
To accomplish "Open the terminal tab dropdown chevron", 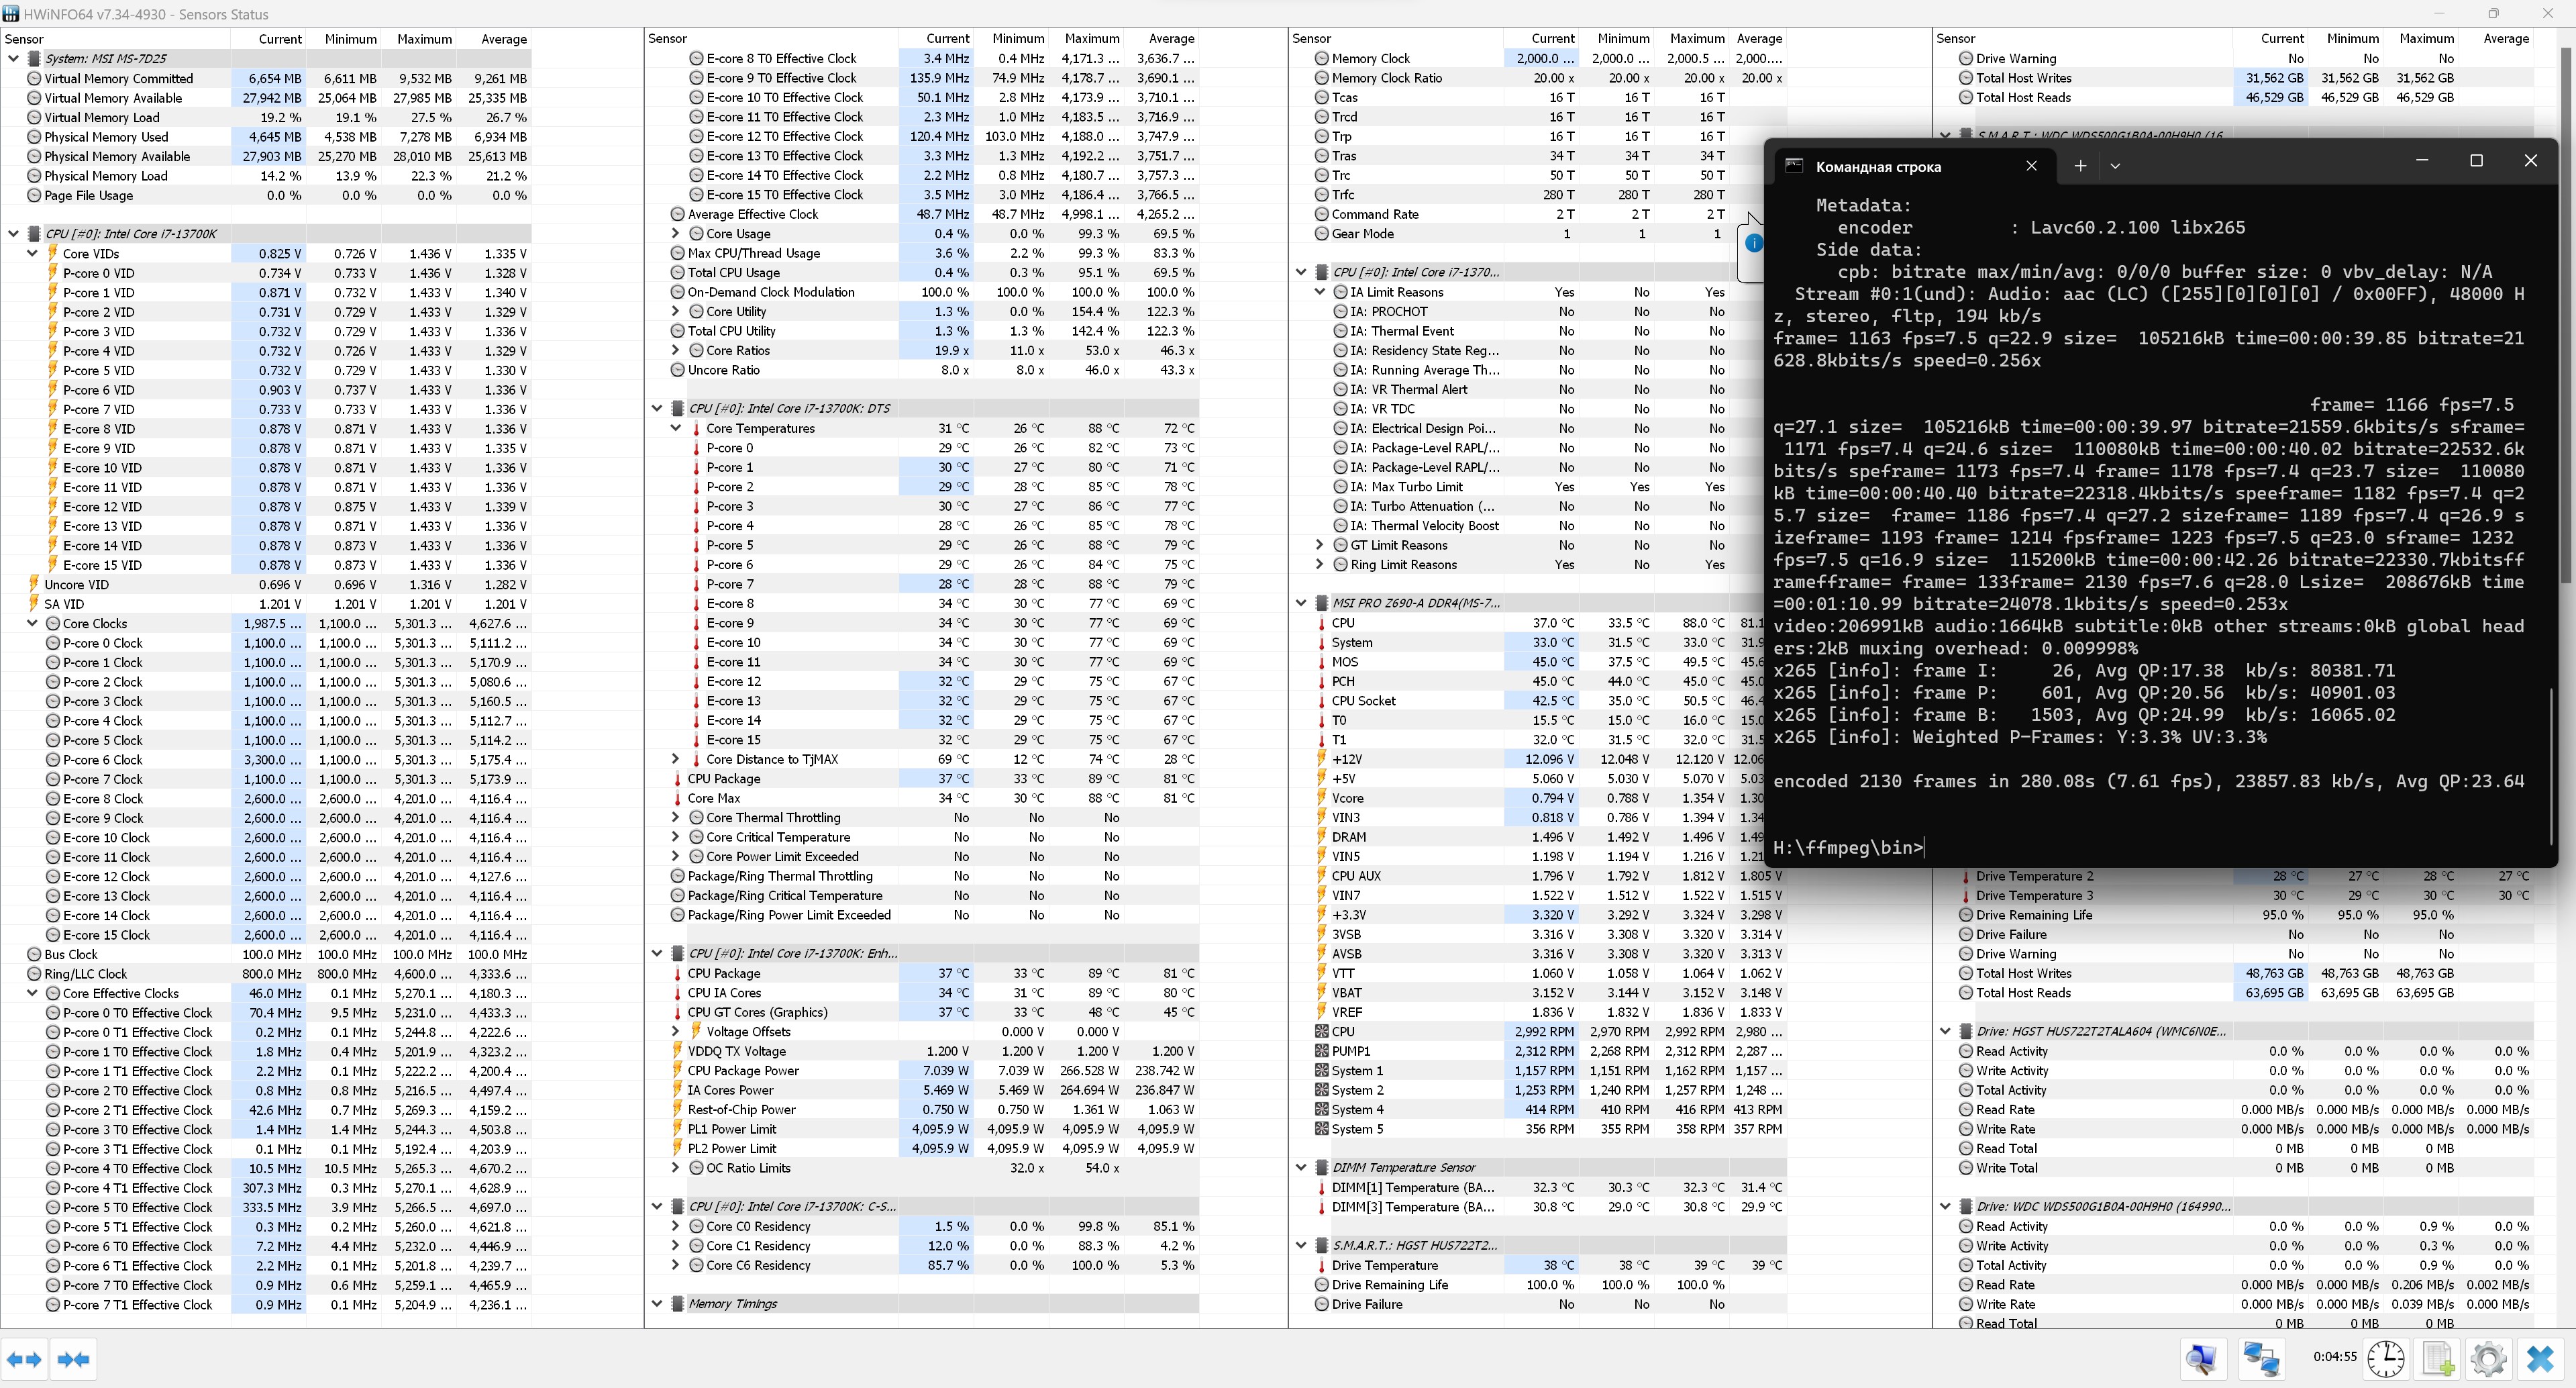I will 2115,166.
